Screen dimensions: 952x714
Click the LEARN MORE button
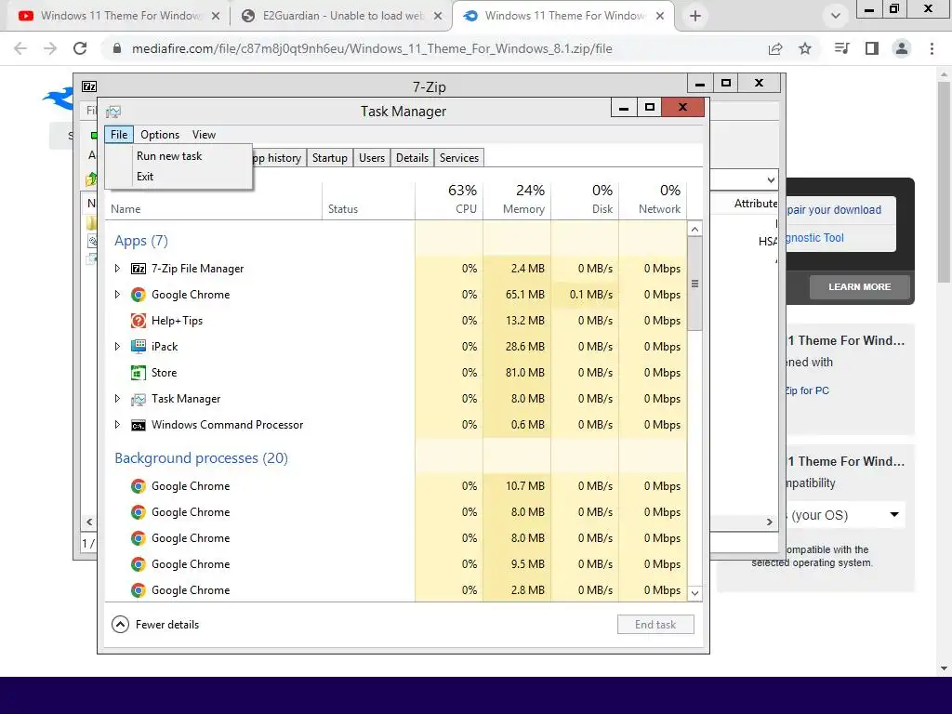pos(860,286)
